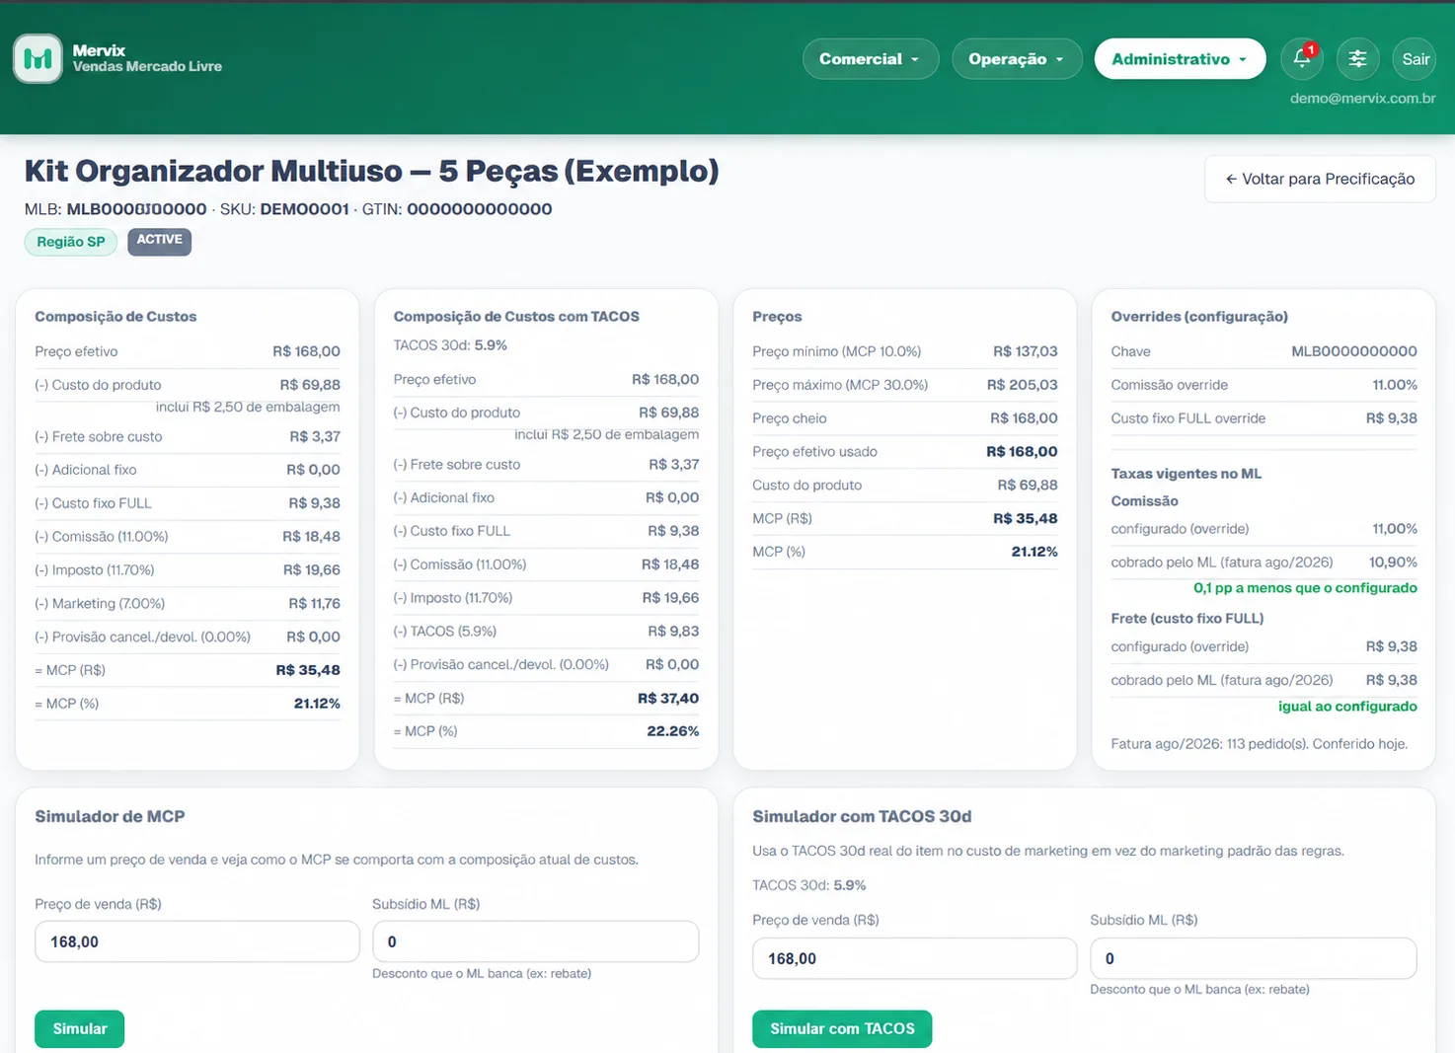Image resolution: width=1455 pixels, height=1053 pixels.
Task: Click Preço máximo value R$ 205,03
Action: pos(1022,385)
